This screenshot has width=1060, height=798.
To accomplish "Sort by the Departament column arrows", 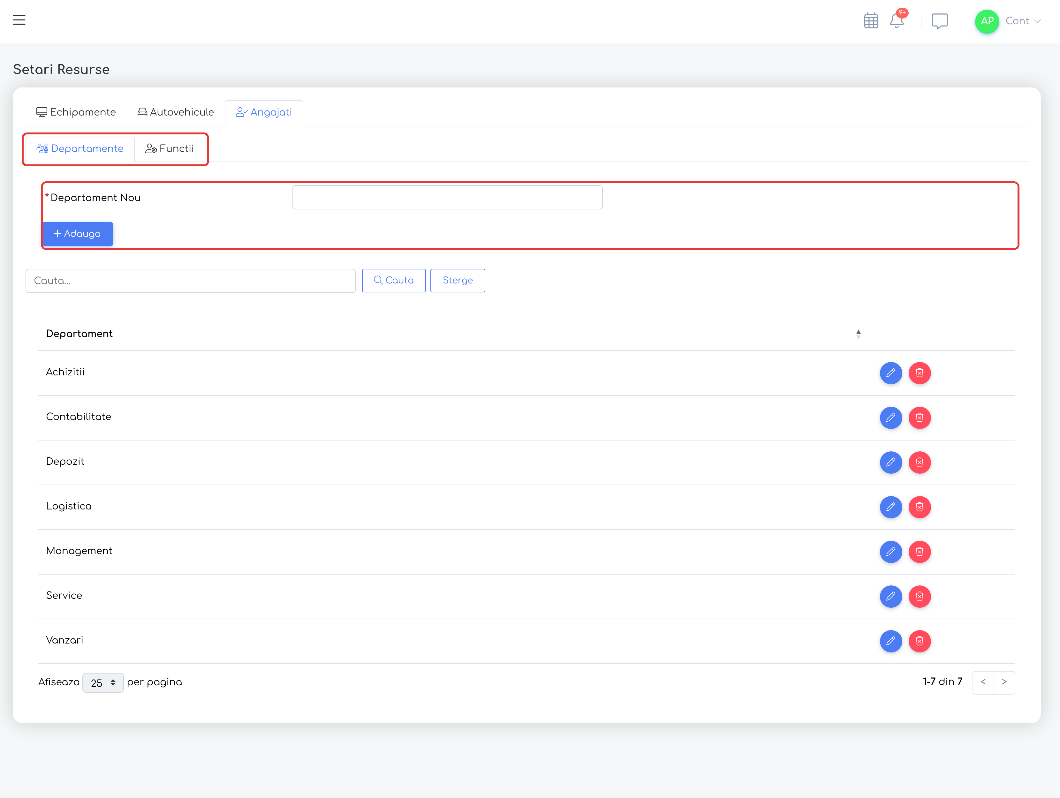I will (x=858, y=334).
